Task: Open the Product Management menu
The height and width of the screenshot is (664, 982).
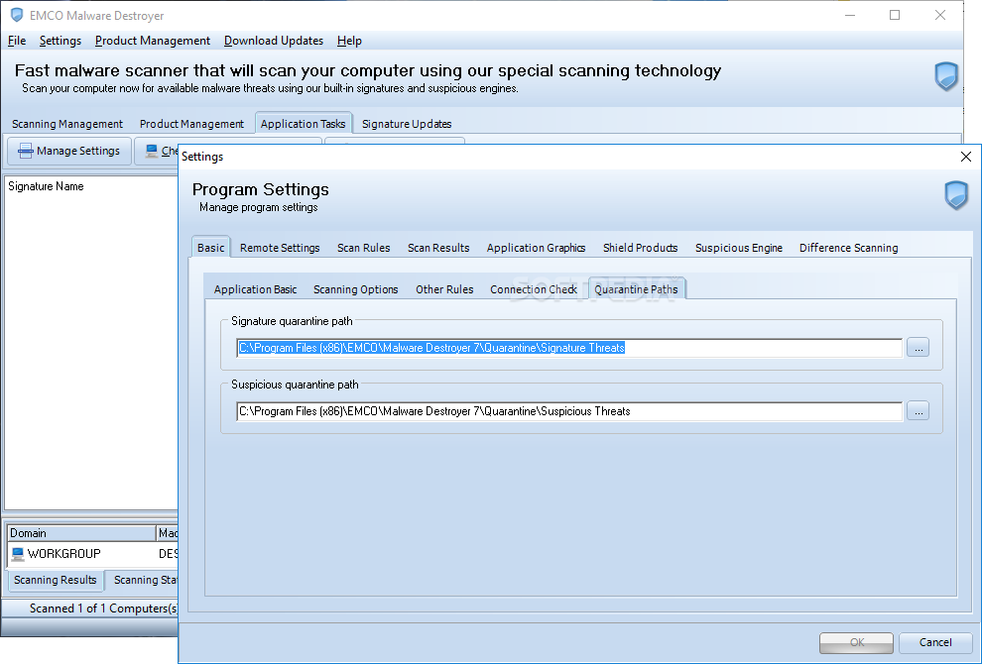Action: tap(152, 41)
